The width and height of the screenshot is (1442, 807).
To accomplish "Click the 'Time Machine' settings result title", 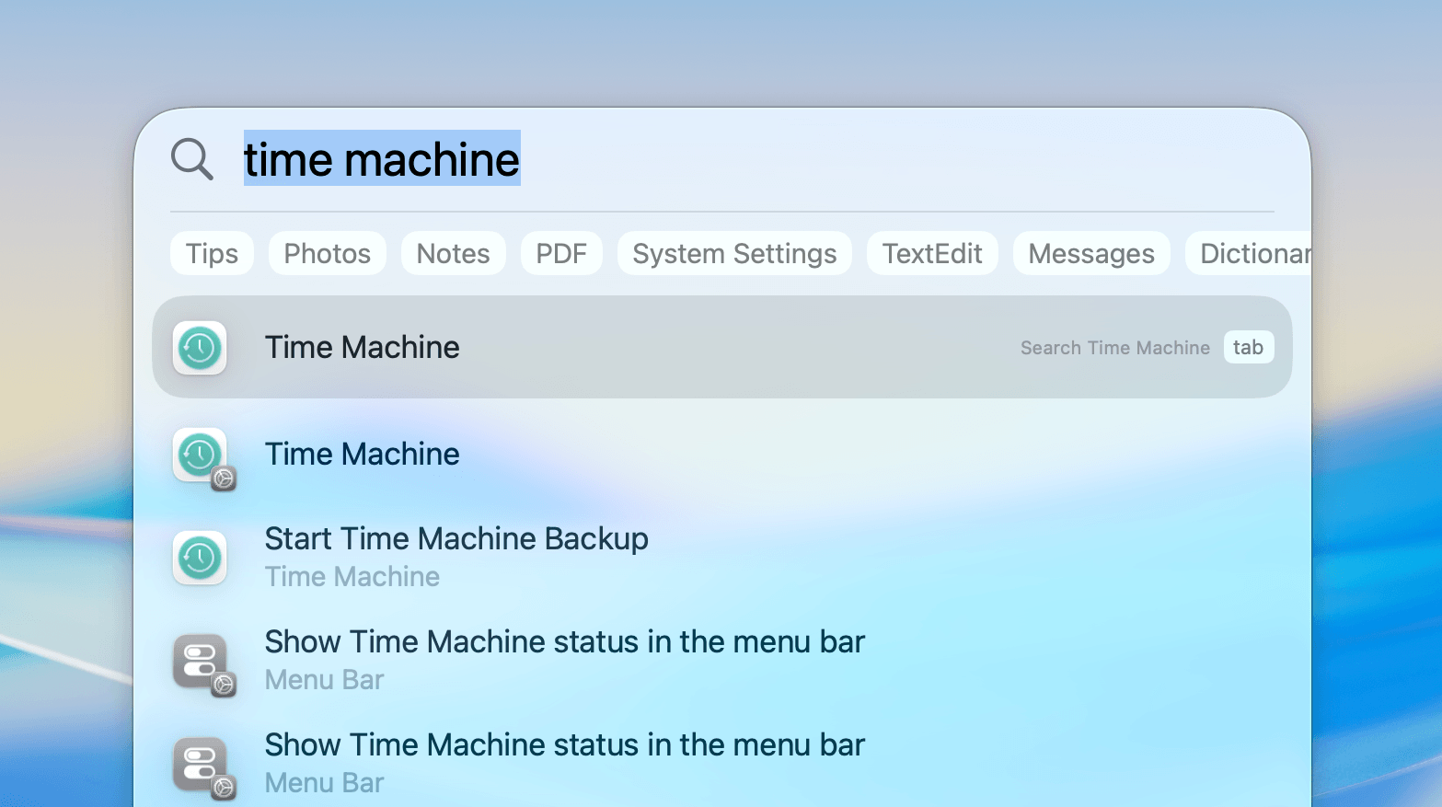I will pyautogui.click(x=362, y=455).
